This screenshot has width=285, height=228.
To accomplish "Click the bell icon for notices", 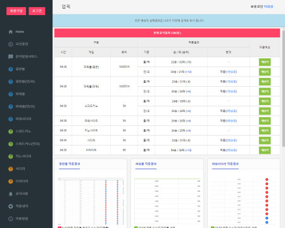I will 11,194.
